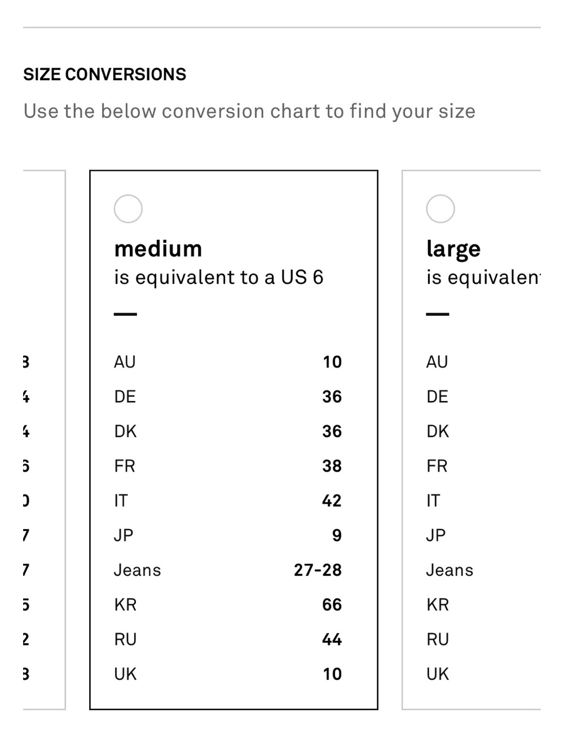The width and height of the screenshot is (564, 752).
Task: Click the AU row showing 10
Action: (x=228, y=362)
